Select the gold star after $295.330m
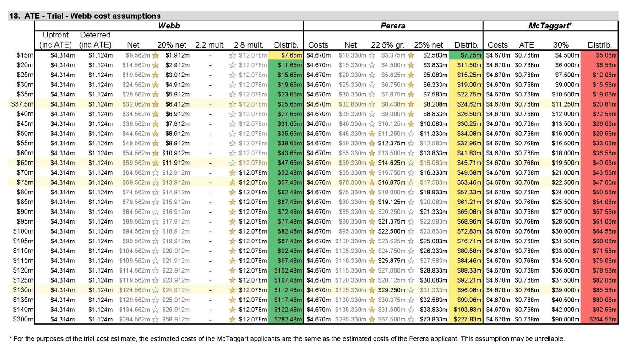Screen dimensions: 631x353 [x=372, y=319]
